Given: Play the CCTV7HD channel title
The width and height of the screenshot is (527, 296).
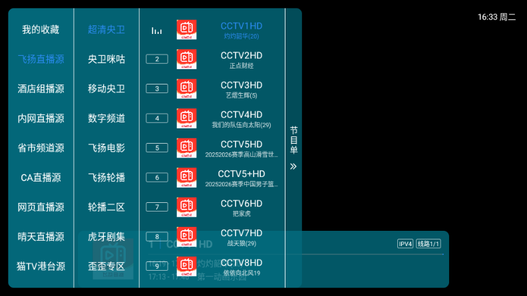Looking at the screenshot, I should coord(242,233).
